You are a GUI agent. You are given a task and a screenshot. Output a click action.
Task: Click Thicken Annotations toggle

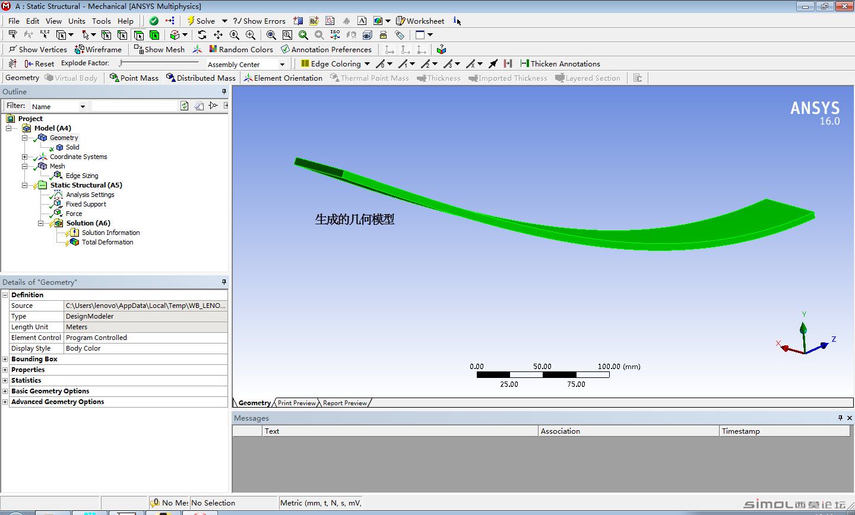(x=560, y=63)
